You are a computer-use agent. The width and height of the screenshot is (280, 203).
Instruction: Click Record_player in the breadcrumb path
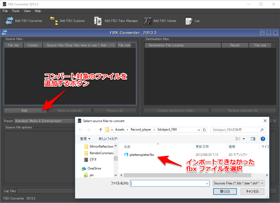click(141, 130)
